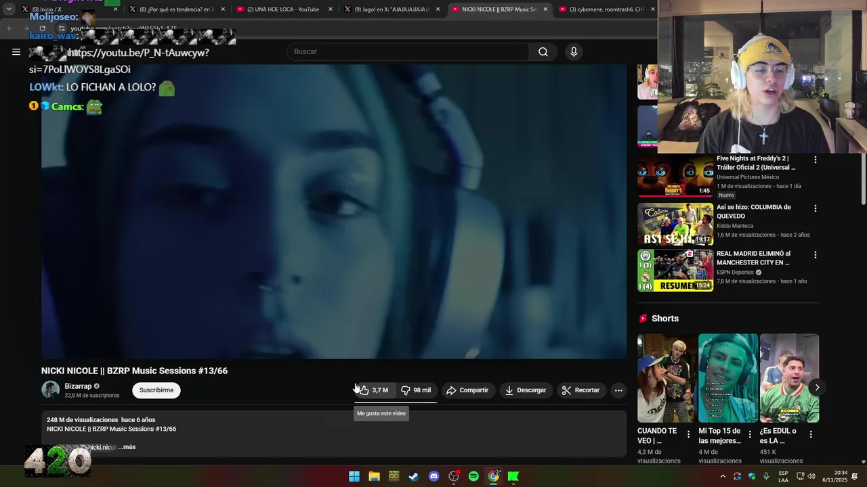Focus the Buscar search field

coord(408,51)
